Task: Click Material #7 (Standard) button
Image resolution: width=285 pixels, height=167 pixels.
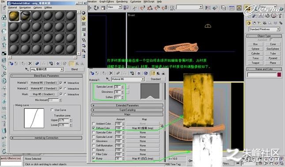Action: click(44, 89)
